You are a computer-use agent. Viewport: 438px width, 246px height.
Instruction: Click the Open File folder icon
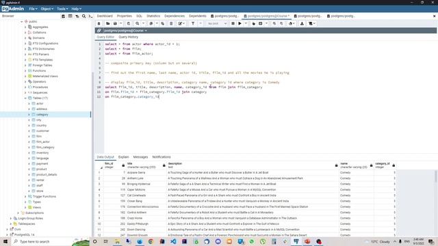108,24
